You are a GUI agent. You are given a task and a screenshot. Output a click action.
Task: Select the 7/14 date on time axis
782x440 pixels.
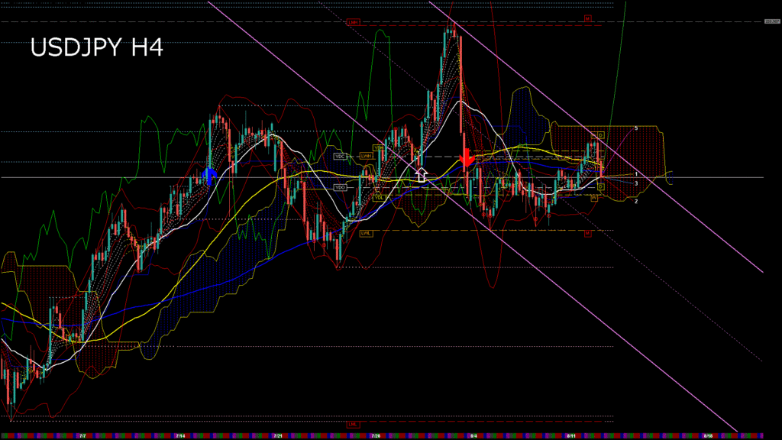click(x=179, y=436)
